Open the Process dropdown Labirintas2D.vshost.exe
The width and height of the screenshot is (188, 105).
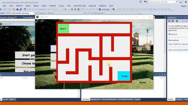coord(20,13)
